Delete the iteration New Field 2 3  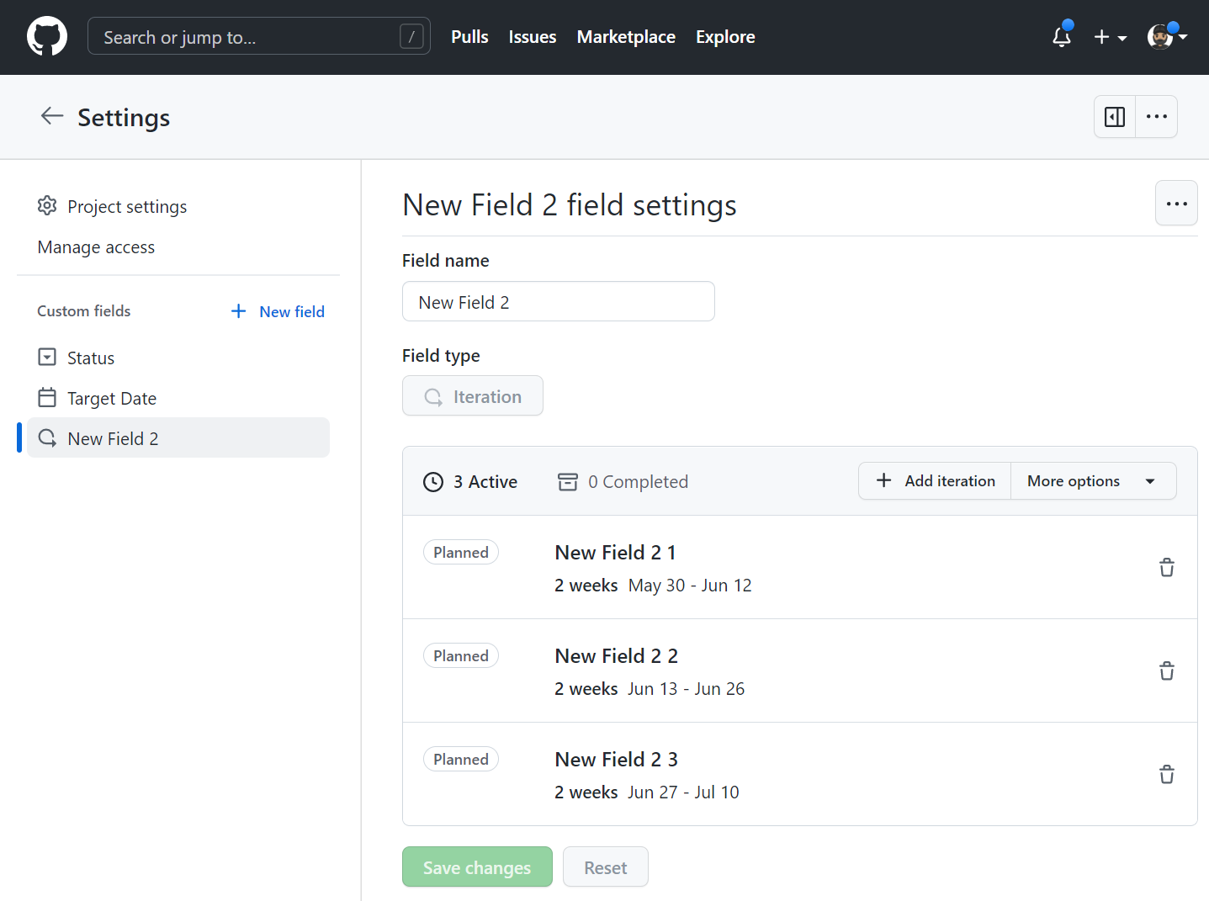coord(1167,774)
